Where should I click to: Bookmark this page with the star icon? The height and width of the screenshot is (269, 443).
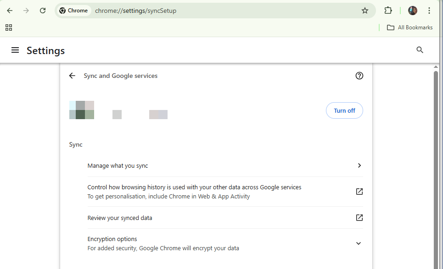pos(365,10)
